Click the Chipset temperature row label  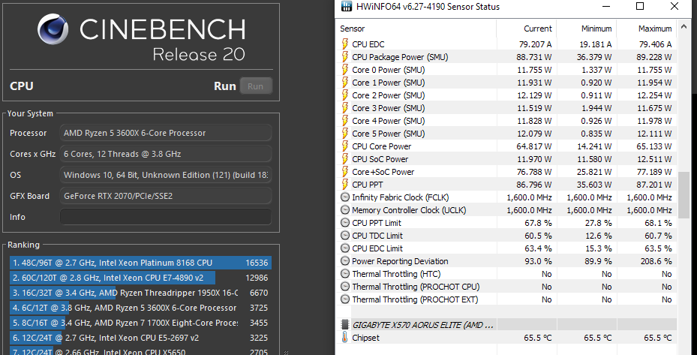pos(365,338)
